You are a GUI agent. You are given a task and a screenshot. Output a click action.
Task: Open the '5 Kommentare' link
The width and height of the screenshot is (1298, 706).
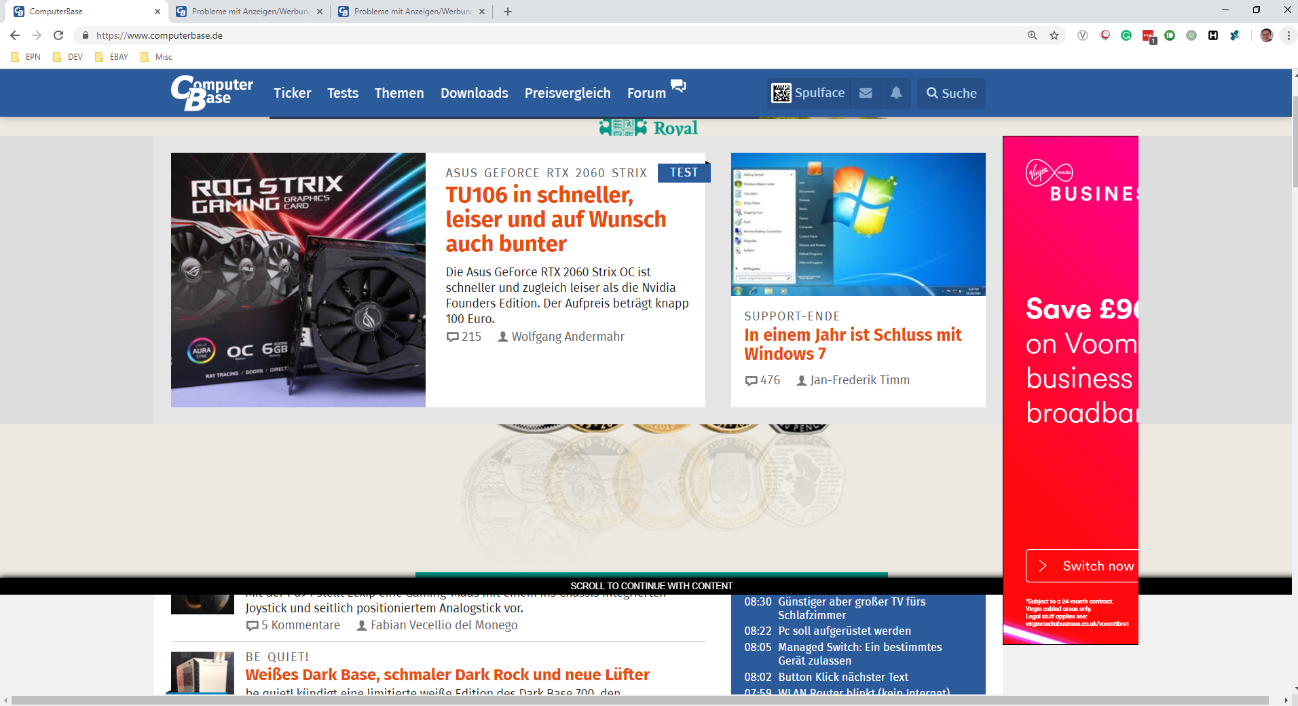click(293, 625)
